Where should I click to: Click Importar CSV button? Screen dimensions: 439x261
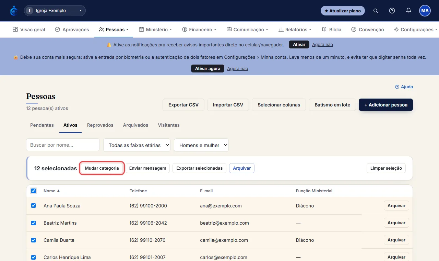click(228, 105)
